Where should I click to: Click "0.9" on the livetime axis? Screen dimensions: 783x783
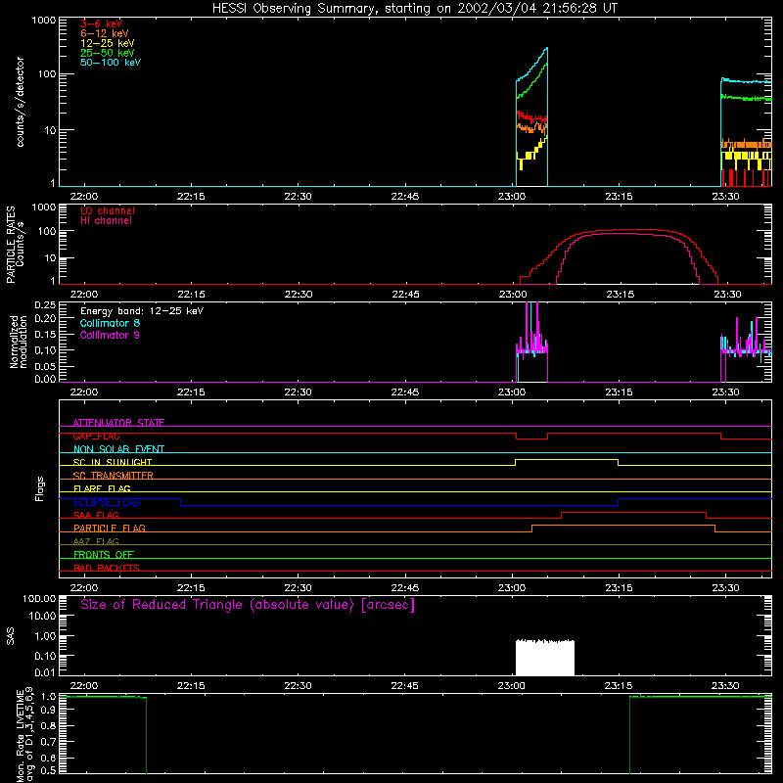pos(48,709)
